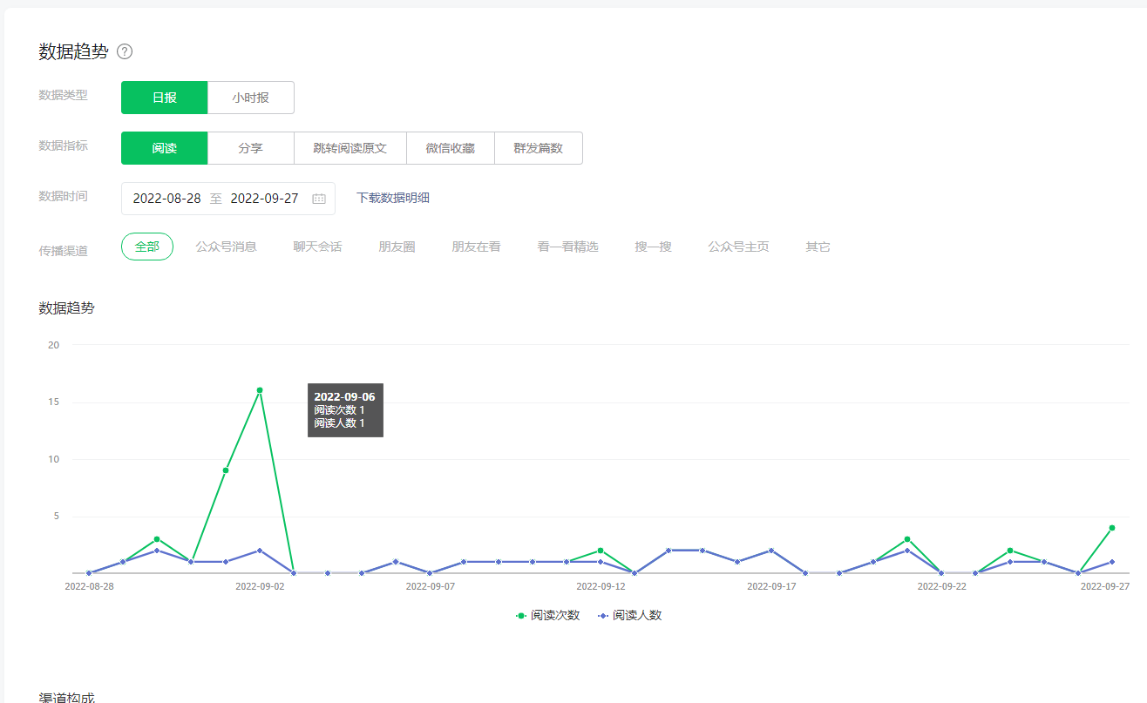Click the 数据类型 row label
This screenshot has height=703, width=1147.
coord(63,95)
